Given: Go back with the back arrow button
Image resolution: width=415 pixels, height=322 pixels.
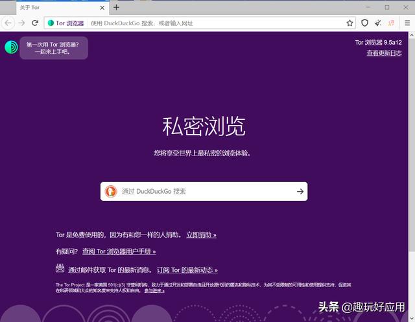Looking at the screenshot, I should point(8,23).
